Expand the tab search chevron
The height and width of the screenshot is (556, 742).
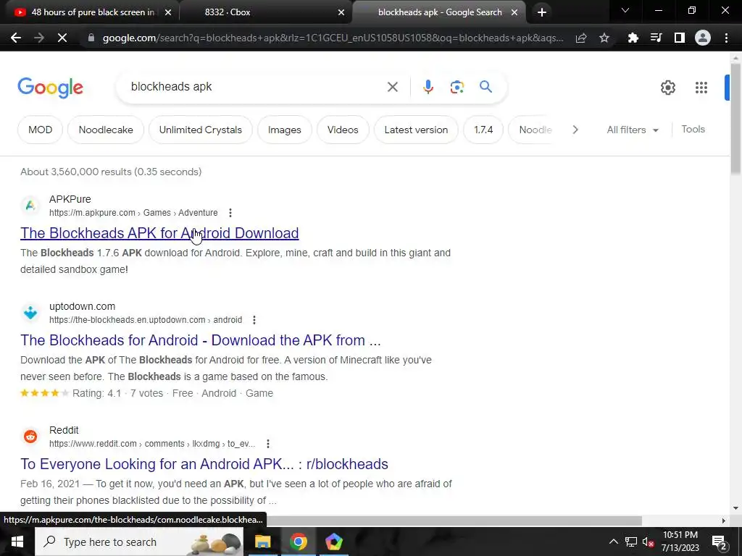pos(625,10)
